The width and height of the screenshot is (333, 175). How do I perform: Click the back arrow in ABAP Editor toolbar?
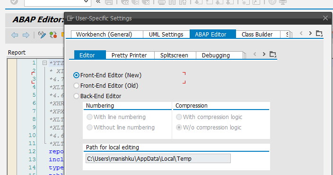[15, 35]
